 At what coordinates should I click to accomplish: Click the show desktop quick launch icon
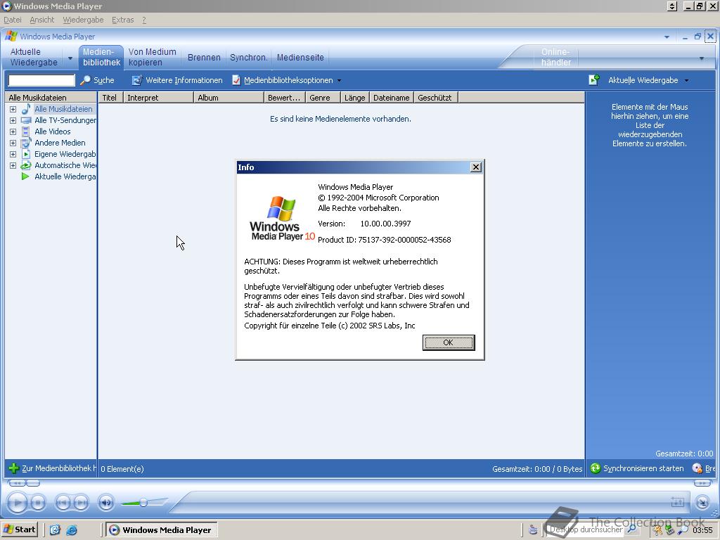(x=55, y=530)
